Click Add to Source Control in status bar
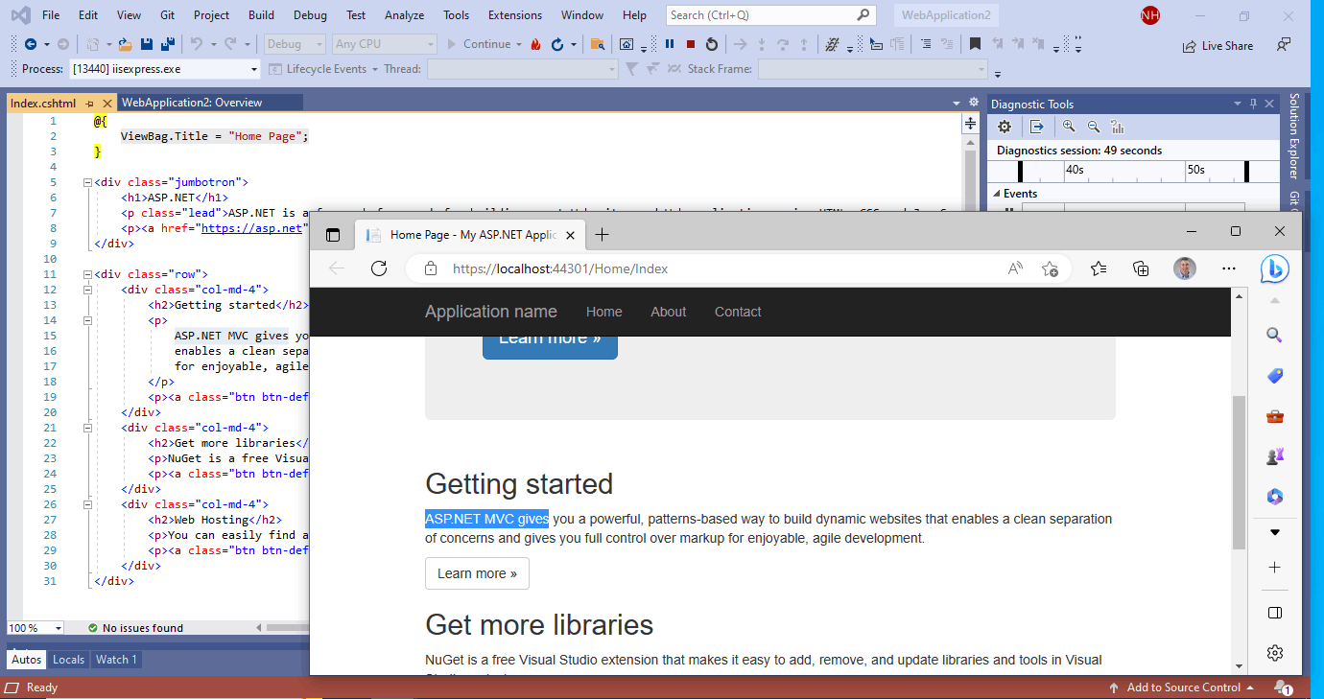 1182,687
